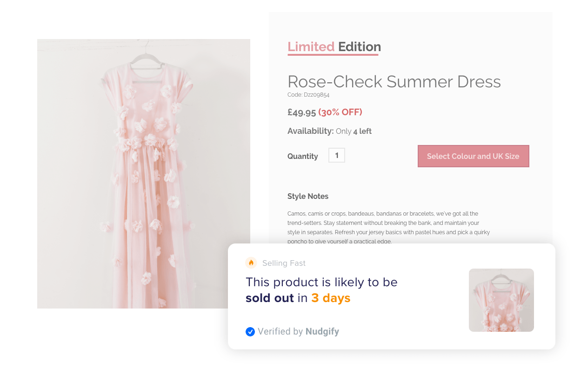Click the Style Notes heading
The image size is (574, 368).
coord(308,197)
